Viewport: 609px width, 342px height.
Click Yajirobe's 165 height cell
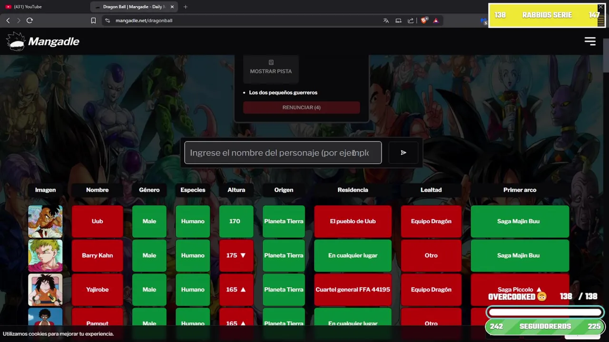pyautogui.click(x=236, y=290)
